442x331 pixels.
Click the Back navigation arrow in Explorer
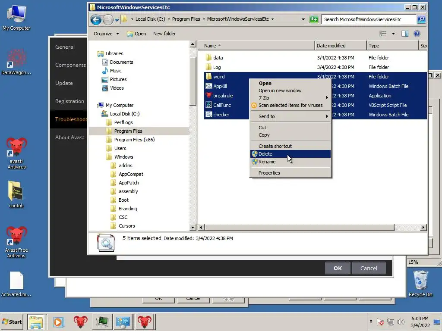pos(96,20)
